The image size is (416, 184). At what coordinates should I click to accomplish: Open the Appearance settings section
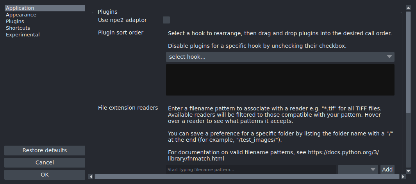tap(21, 14)
